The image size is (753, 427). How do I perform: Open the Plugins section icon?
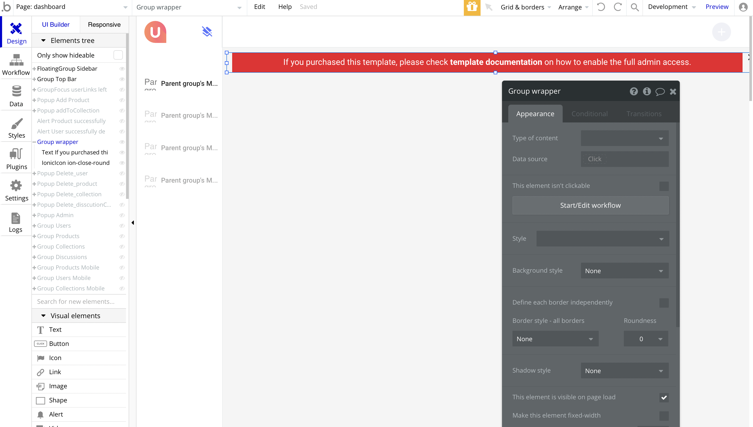[x=16, y=154]
